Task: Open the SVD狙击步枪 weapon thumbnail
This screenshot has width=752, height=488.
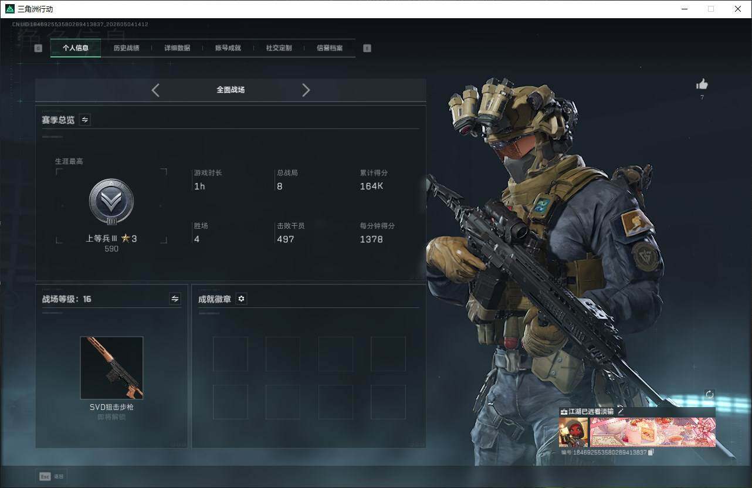Action: (111, 368)
